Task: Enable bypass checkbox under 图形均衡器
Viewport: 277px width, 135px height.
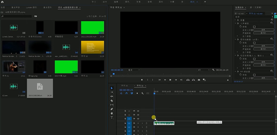Action: click(x=254, y=43)
